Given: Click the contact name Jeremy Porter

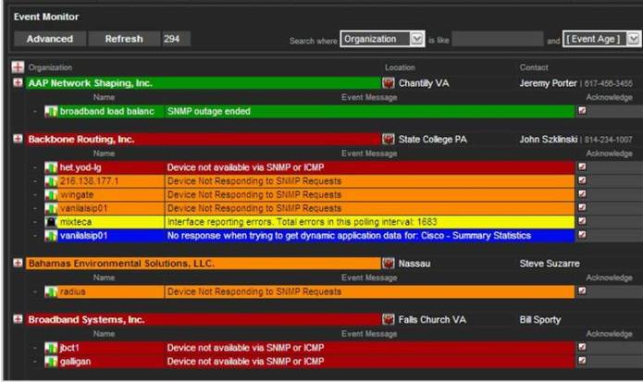Looking at the screenshot, I should coord(548,83).
